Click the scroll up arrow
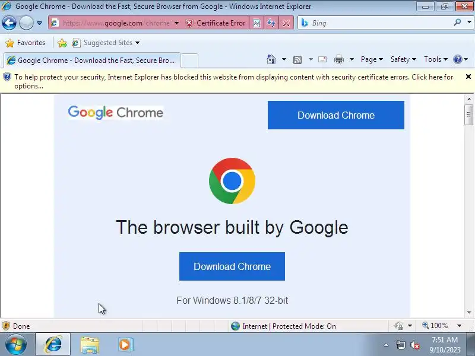This screenshot has width=475, height=356. coord(468,98)
